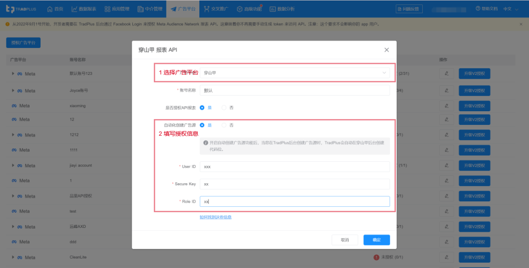Image resolution: width=529 pixels, height=268 pixels.
Task: Close the 穿山甲 报表 API dialog with X
Action: click(x=386, y=50)
